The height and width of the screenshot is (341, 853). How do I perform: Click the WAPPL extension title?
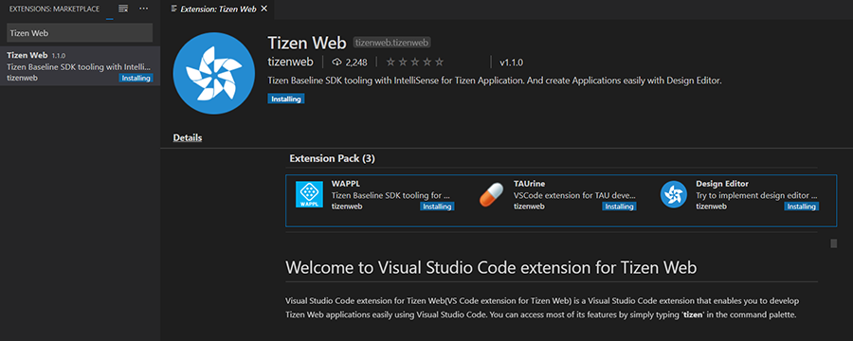tap(345, 184)
